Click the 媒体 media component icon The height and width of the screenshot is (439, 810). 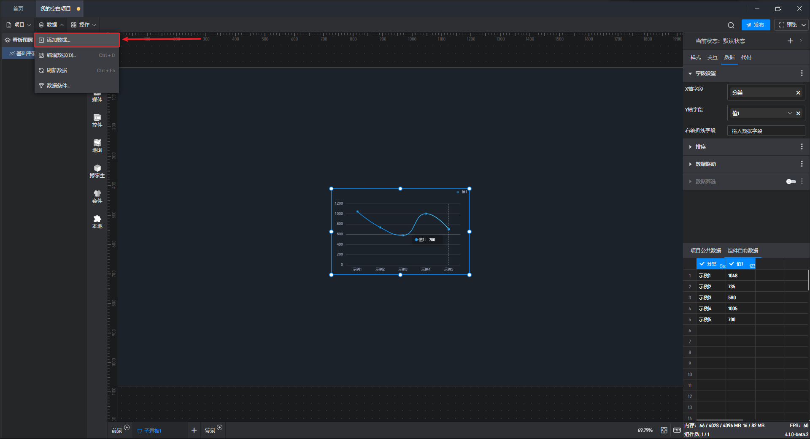[97, 97]
